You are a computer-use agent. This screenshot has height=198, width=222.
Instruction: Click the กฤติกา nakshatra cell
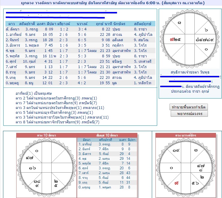click(118, 45)
